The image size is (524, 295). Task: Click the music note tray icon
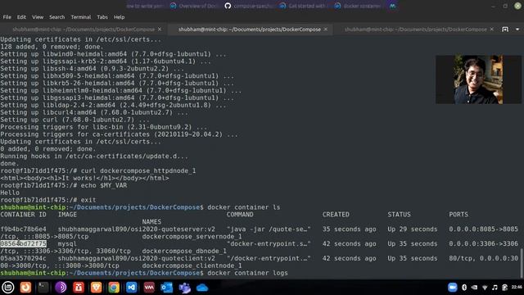tap(495, 288)
